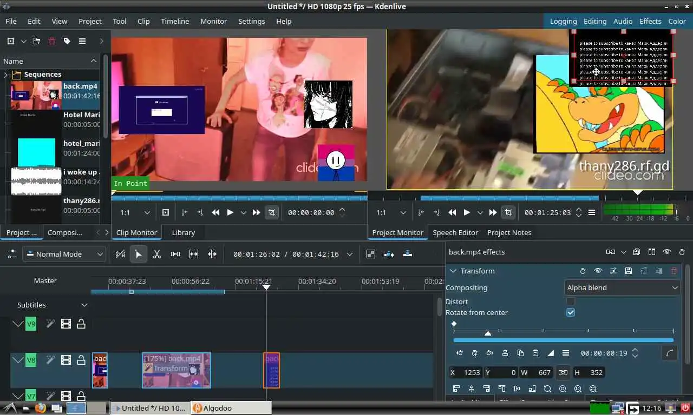The width and height of the screenshot is (693, 415).
Task: Open Transform effect presets icon
Action: [613, 271]
